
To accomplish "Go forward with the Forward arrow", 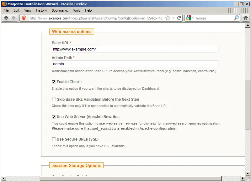I will [x=14, y=18].
